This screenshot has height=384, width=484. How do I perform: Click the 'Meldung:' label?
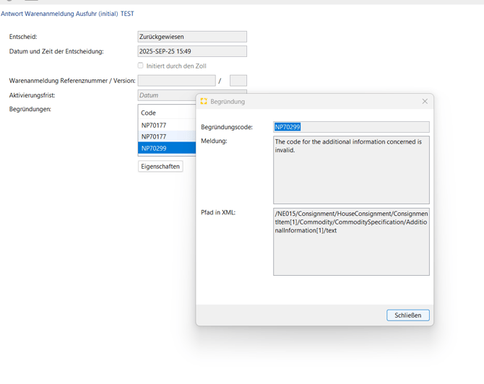214,141
